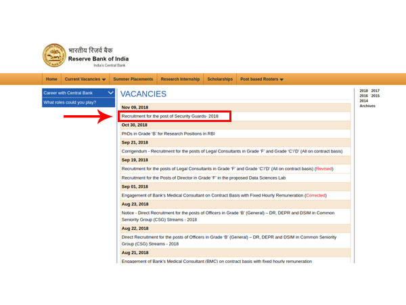Filter vacancies by year 2016
Viewport: 406px width, 305px height.
(x=363, y=96)
